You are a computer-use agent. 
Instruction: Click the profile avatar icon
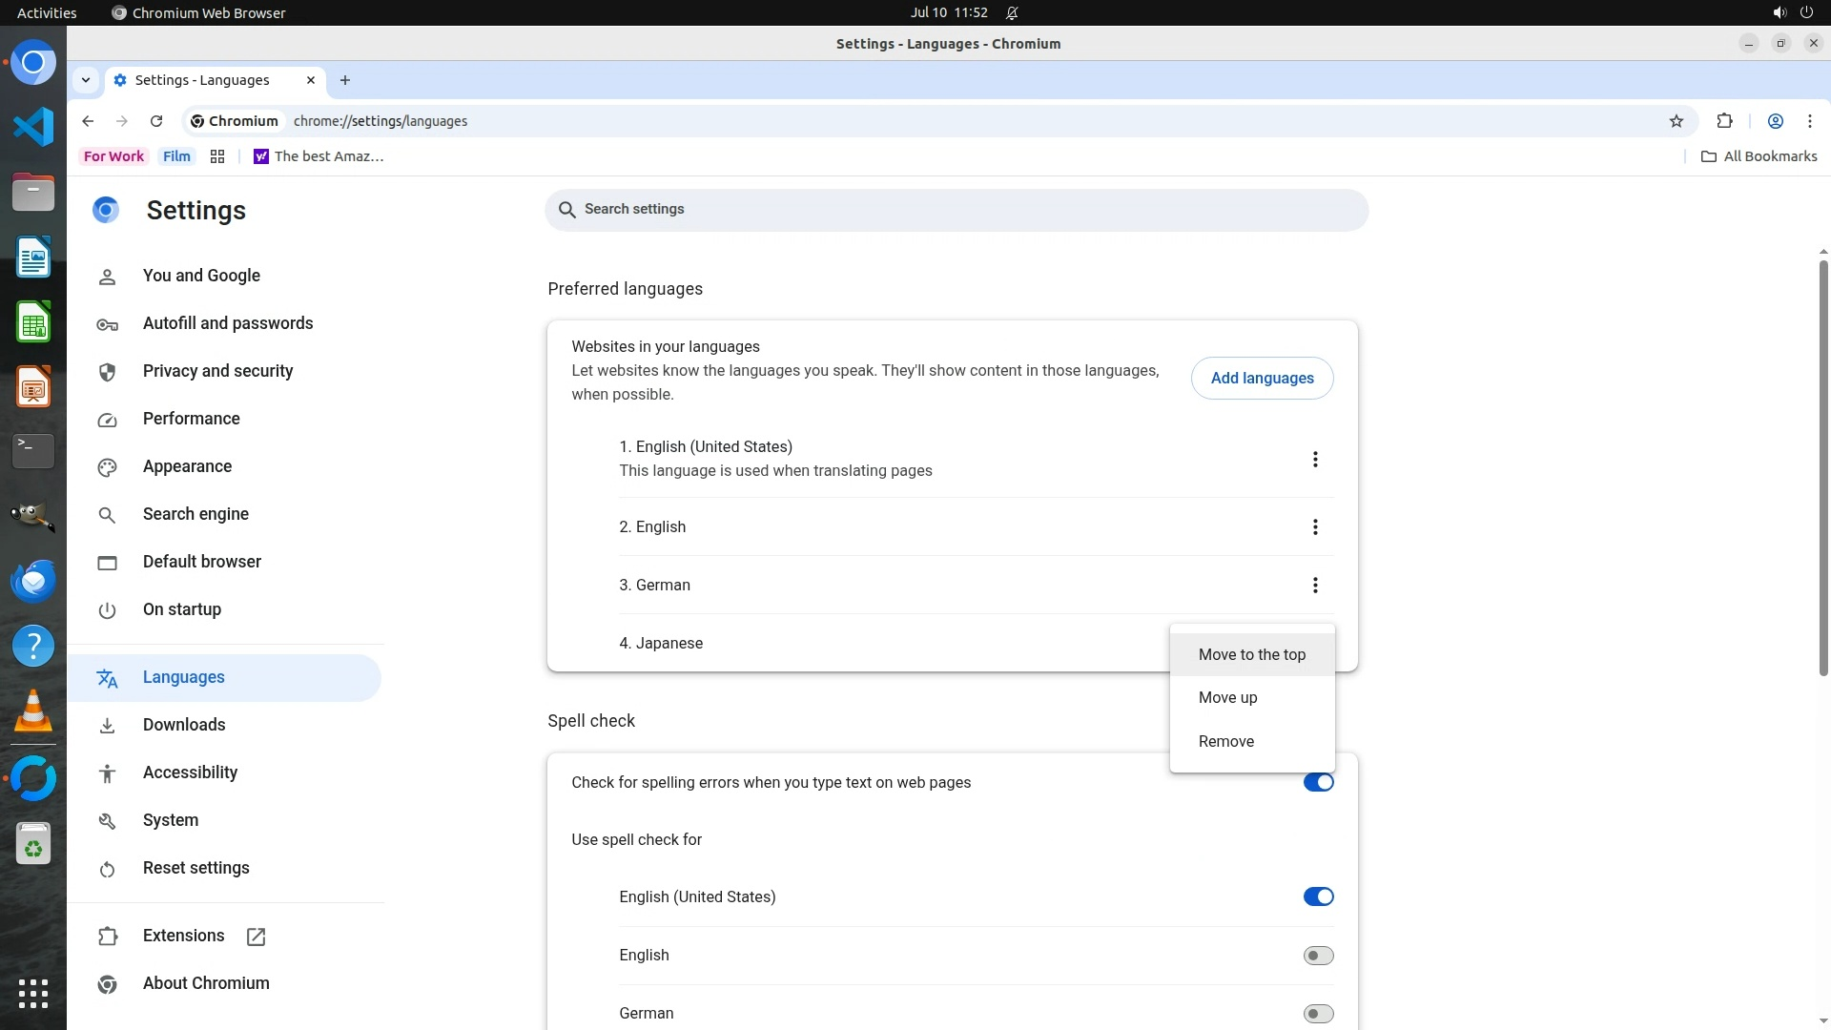pos(1775,121)
